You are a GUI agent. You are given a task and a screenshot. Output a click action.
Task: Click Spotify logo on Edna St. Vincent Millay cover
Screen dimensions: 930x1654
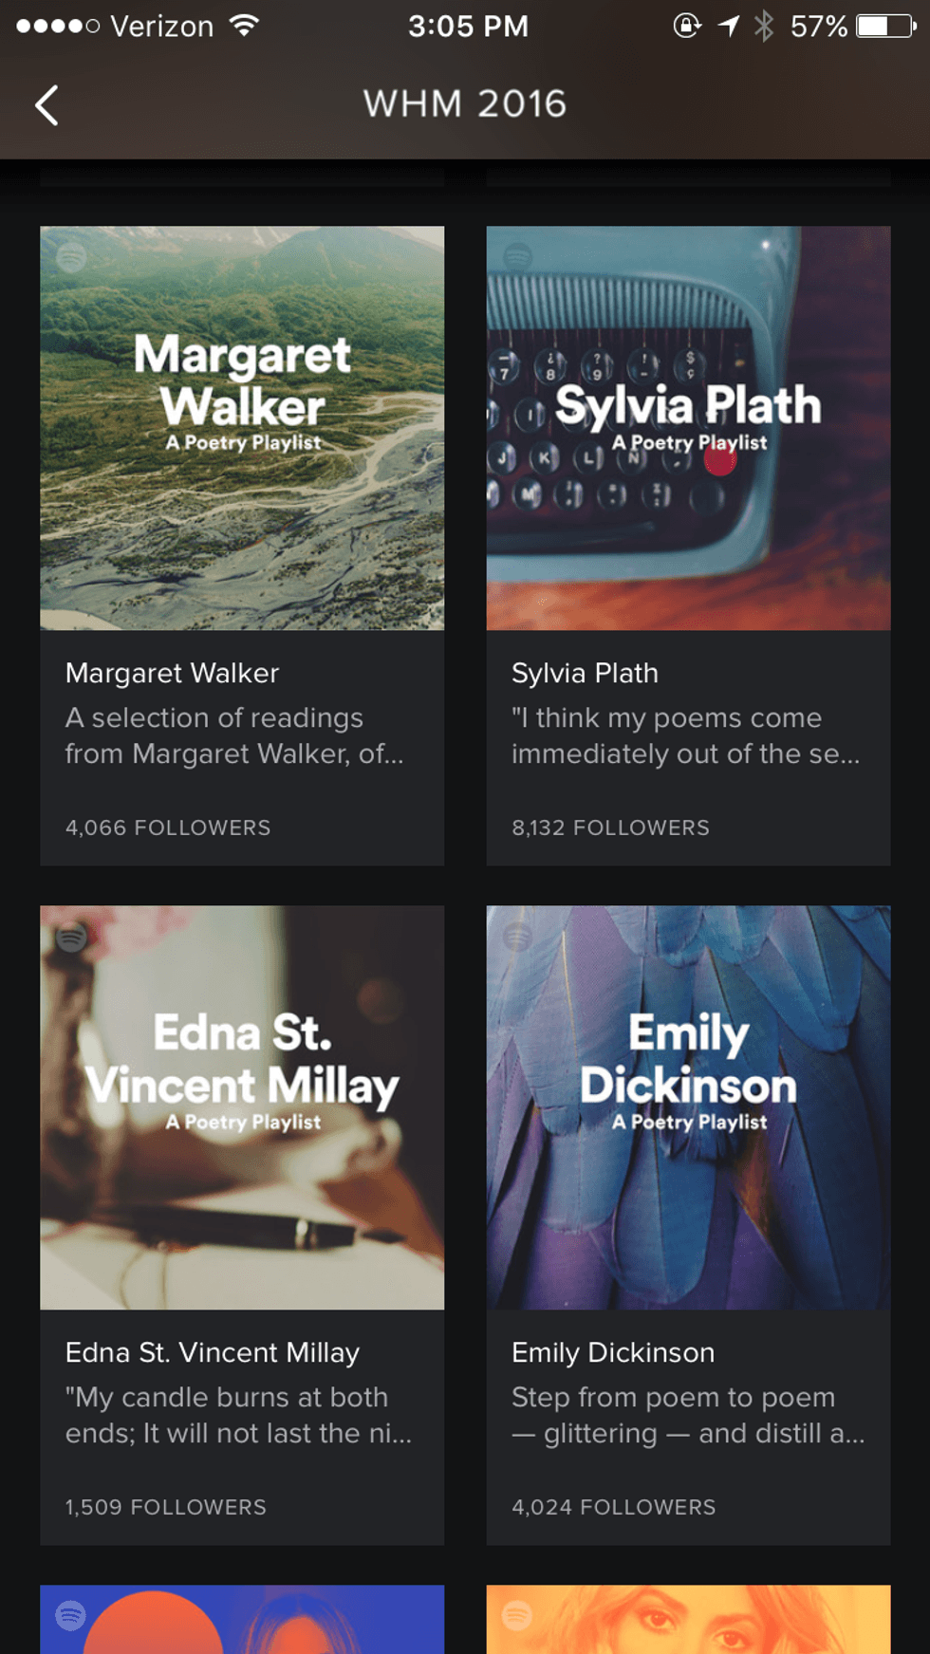click(71, 938)
